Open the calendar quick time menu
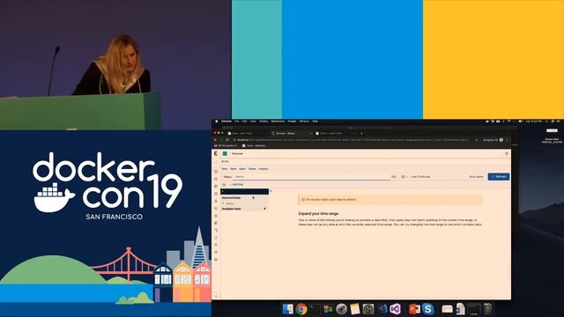The height and width of the screenshot is (317, 564). (404, 177)
